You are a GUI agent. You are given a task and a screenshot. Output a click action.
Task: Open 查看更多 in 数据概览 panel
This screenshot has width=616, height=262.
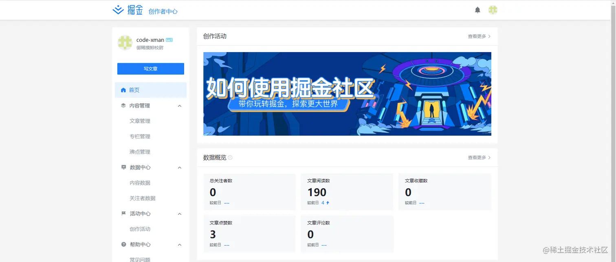[x=479, y=158]
